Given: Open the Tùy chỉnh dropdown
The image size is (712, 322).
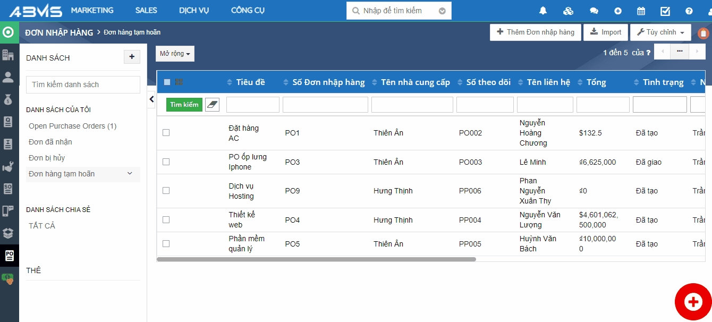Looking at the screenshot, I should click(660, 32).
